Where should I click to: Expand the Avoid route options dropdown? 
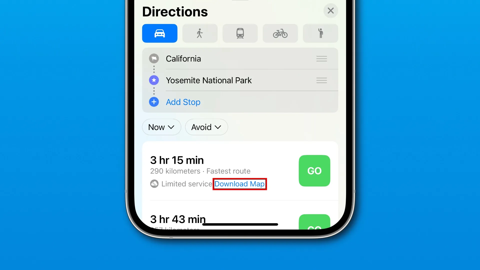(206, 127)
